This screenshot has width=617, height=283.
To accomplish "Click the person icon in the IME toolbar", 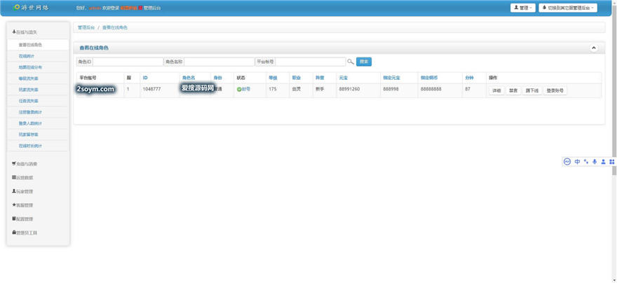I will pos(603,161).
